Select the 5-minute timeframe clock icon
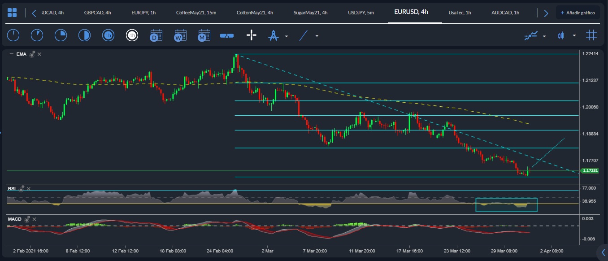This screenshot has width=608, height=261. (x=37, y=35)
